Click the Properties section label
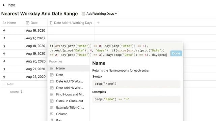 pos(56,62)
